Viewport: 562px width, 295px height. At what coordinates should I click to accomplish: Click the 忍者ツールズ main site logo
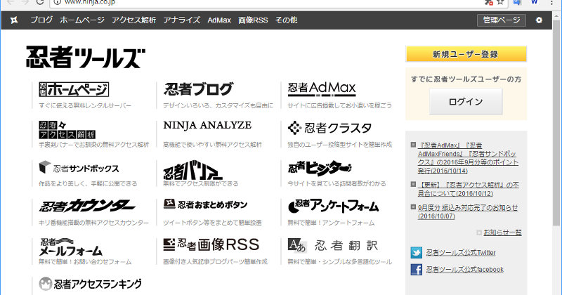[86, 57]
